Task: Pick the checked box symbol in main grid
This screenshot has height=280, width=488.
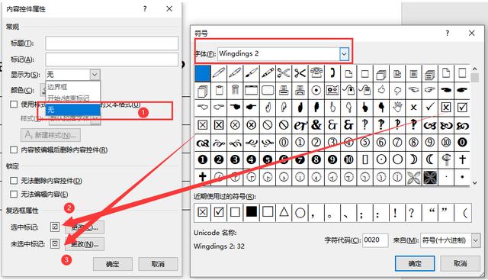Action: pyautogui.click(x=462, y=108)
